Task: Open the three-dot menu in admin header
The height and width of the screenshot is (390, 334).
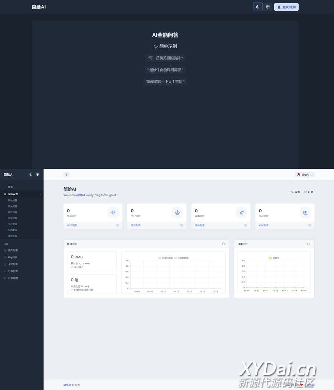Action: [x=66, y=175]
